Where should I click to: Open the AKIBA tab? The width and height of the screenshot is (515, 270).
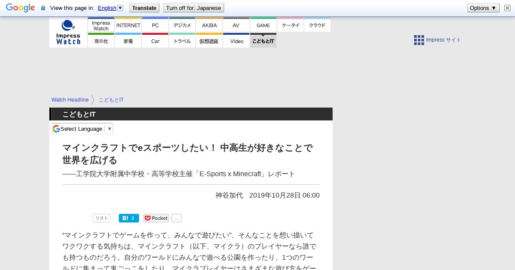click(209, 25)
